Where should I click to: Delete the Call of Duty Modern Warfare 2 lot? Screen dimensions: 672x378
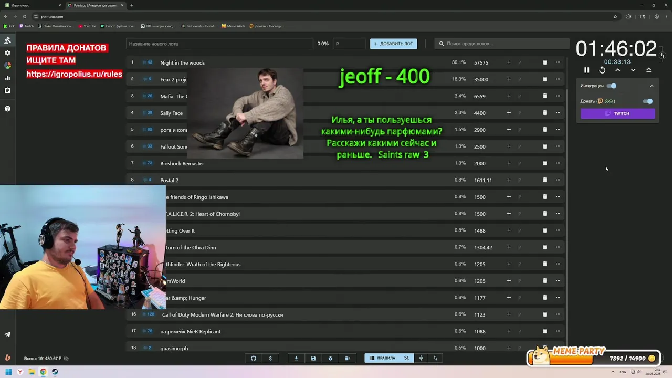(x=544, y=314)
